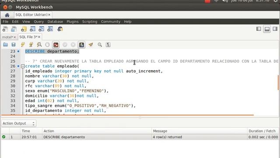This screenshot has width=280, height=158.
Task: Toggle the bottom output panel
Action: (x=267, y=29)
